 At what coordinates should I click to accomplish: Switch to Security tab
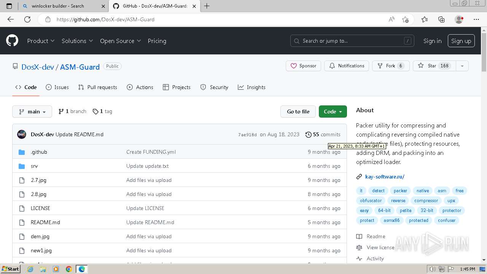(x=214, y=87)
